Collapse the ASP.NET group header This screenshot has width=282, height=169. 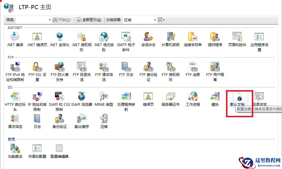[x=15, y=28]
